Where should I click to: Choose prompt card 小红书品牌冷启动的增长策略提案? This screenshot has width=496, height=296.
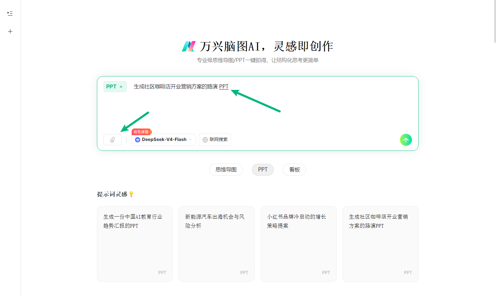[x=299, y=244]
